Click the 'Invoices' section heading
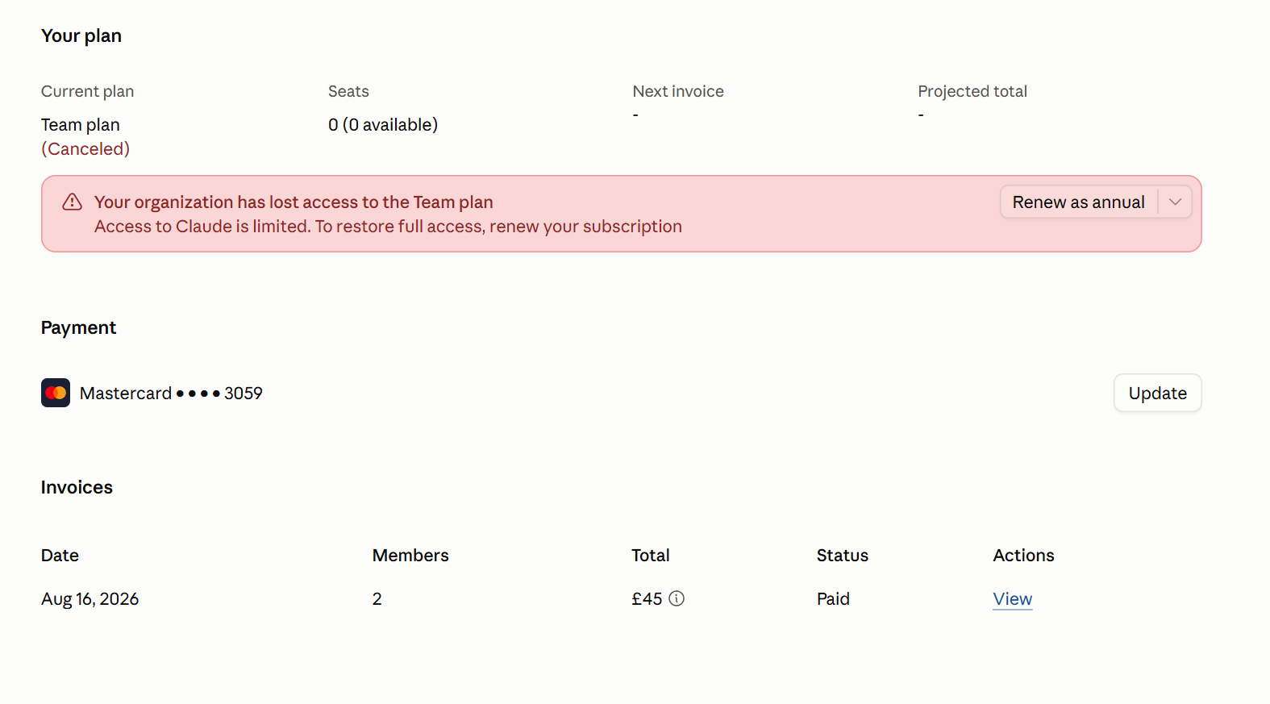The width and height of the screenshot is (1270, 704). 77,487
